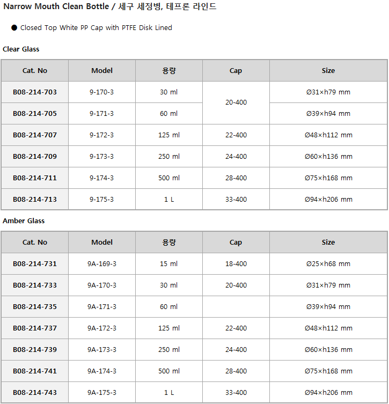Image resolution: width=389 pixels, height=404 pixels.
Task: Select model 9A-174-3 cell
Action: (x=102, y=371)
